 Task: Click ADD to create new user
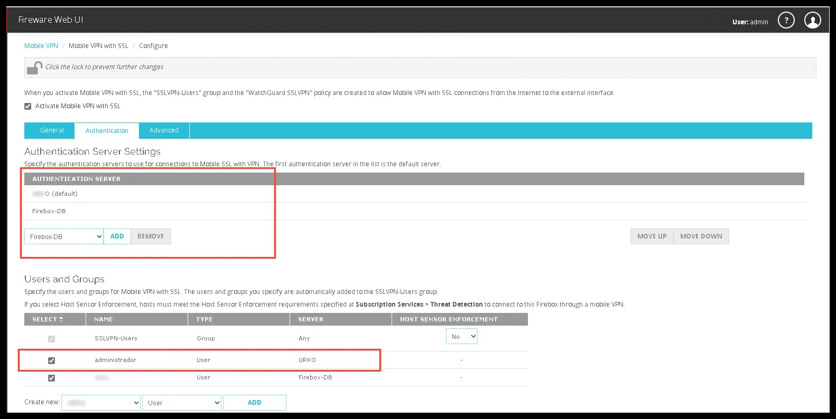[255, 403]
